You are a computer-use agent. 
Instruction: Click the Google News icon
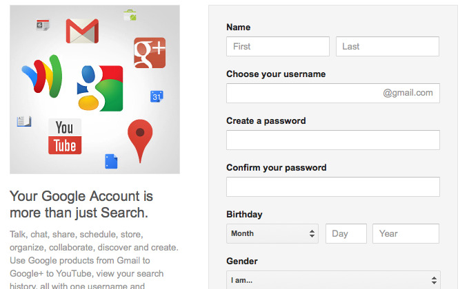pos(43,25)
